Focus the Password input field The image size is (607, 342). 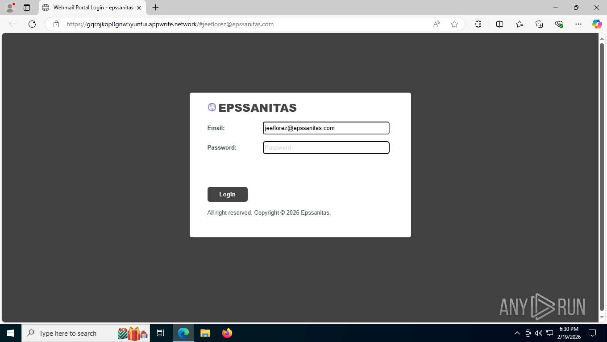[x=326, y=147]
